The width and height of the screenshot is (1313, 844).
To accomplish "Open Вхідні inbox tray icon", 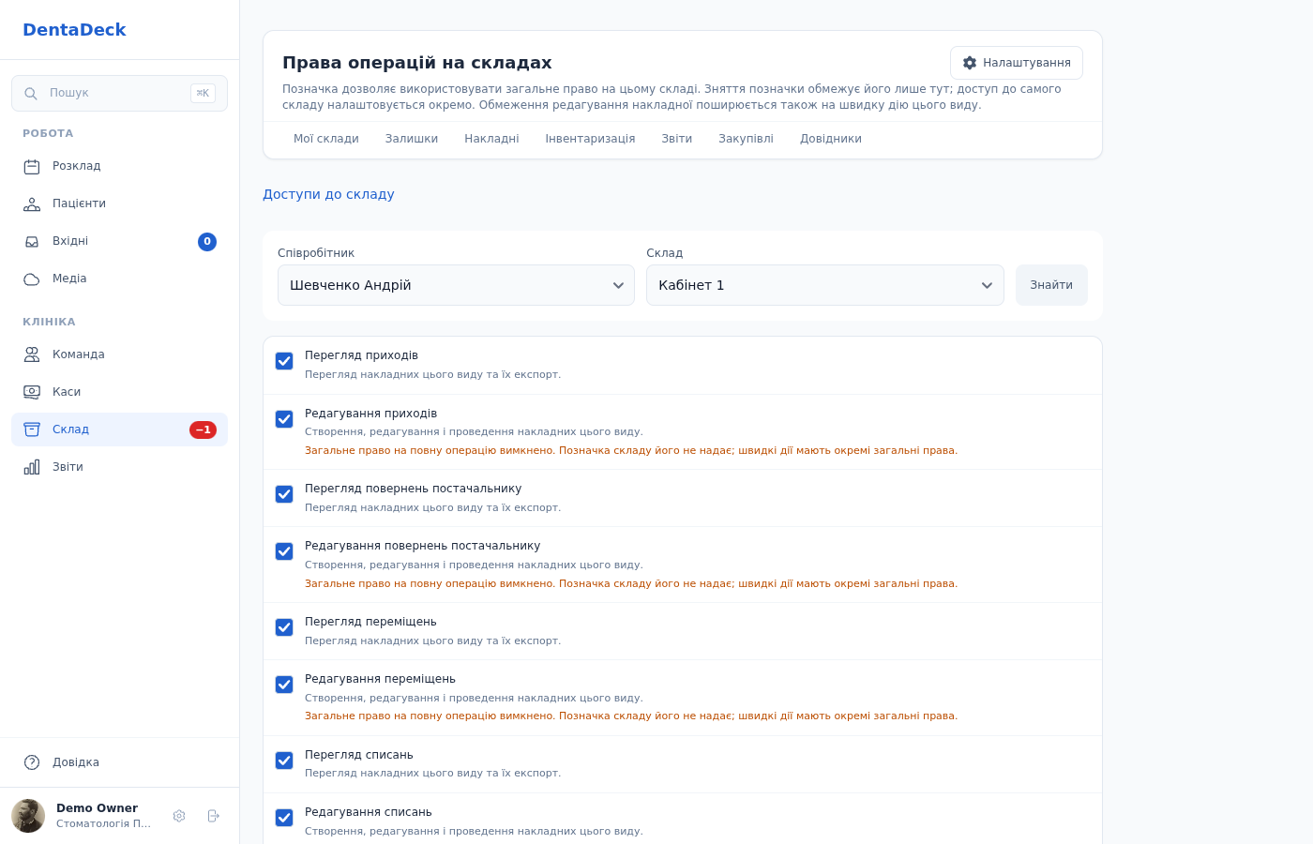I will pos(32,241).
